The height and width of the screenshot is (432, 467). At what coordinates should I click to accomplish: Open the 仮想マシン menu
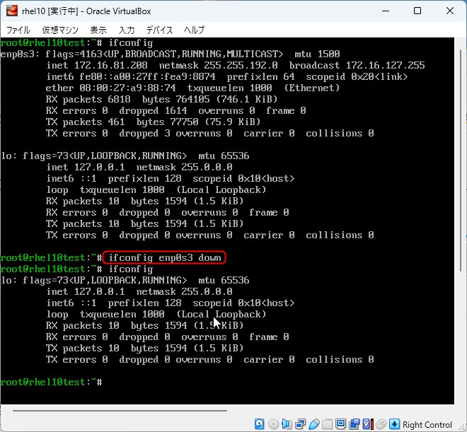(x=60, y=30)
